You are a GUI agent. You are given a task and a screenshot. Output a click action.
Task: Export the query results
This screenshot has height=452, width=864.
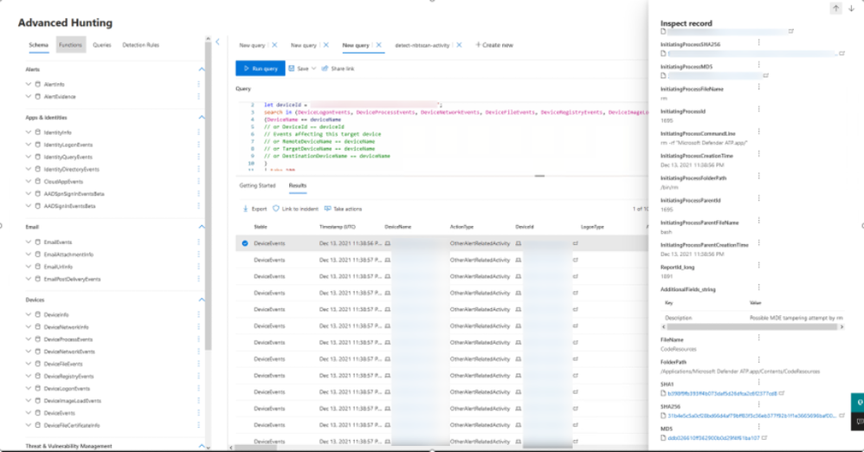[x=255, y=209]
